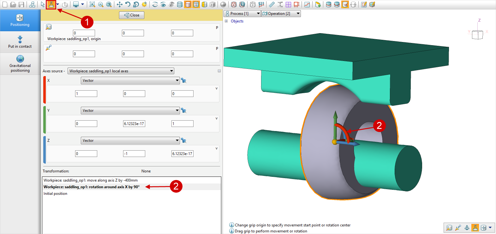Click the Save floppy disk icon
Viewport: 496px width, 234px height.
pyautogui.click(x=21, y=4)
